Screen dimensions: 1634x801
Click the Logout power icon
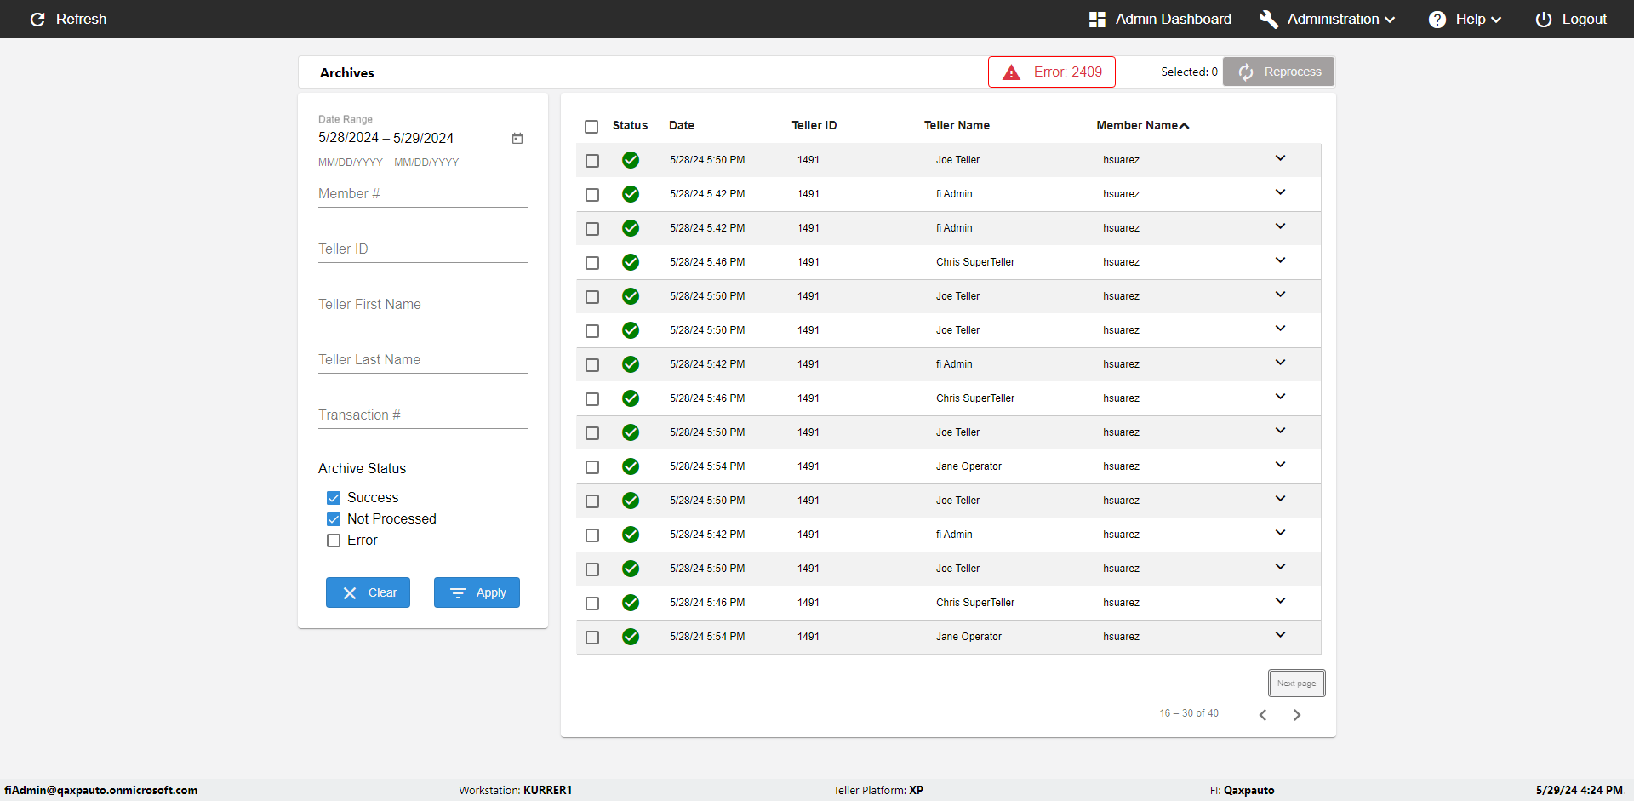[1543, 19]
